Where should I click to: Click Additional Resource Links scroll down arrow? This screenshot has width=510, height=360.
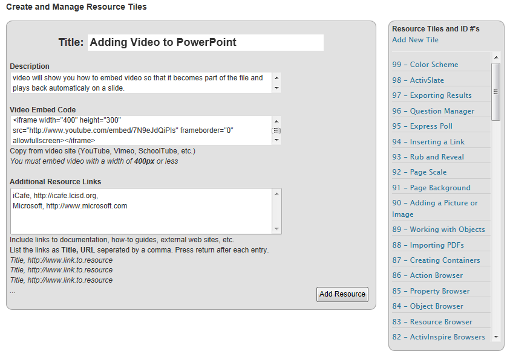click(276, 229)
